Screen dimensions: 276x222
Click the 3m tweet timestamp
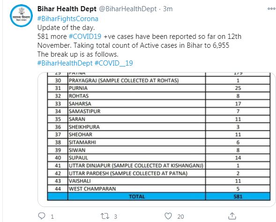[x=168, y=9]
